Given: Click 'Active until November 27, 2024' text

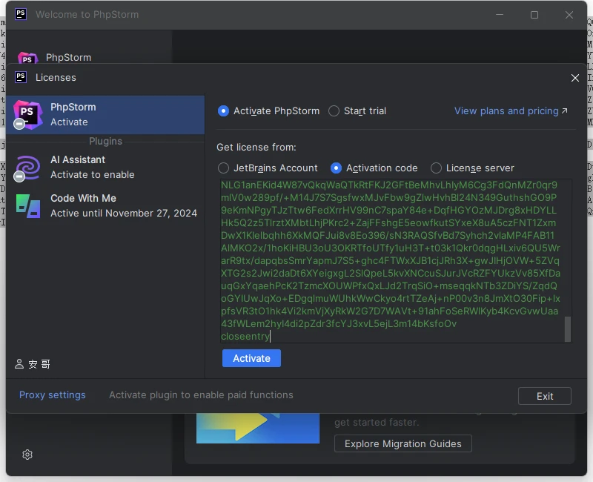Looking at the screenshot, I should pos(124,214).
